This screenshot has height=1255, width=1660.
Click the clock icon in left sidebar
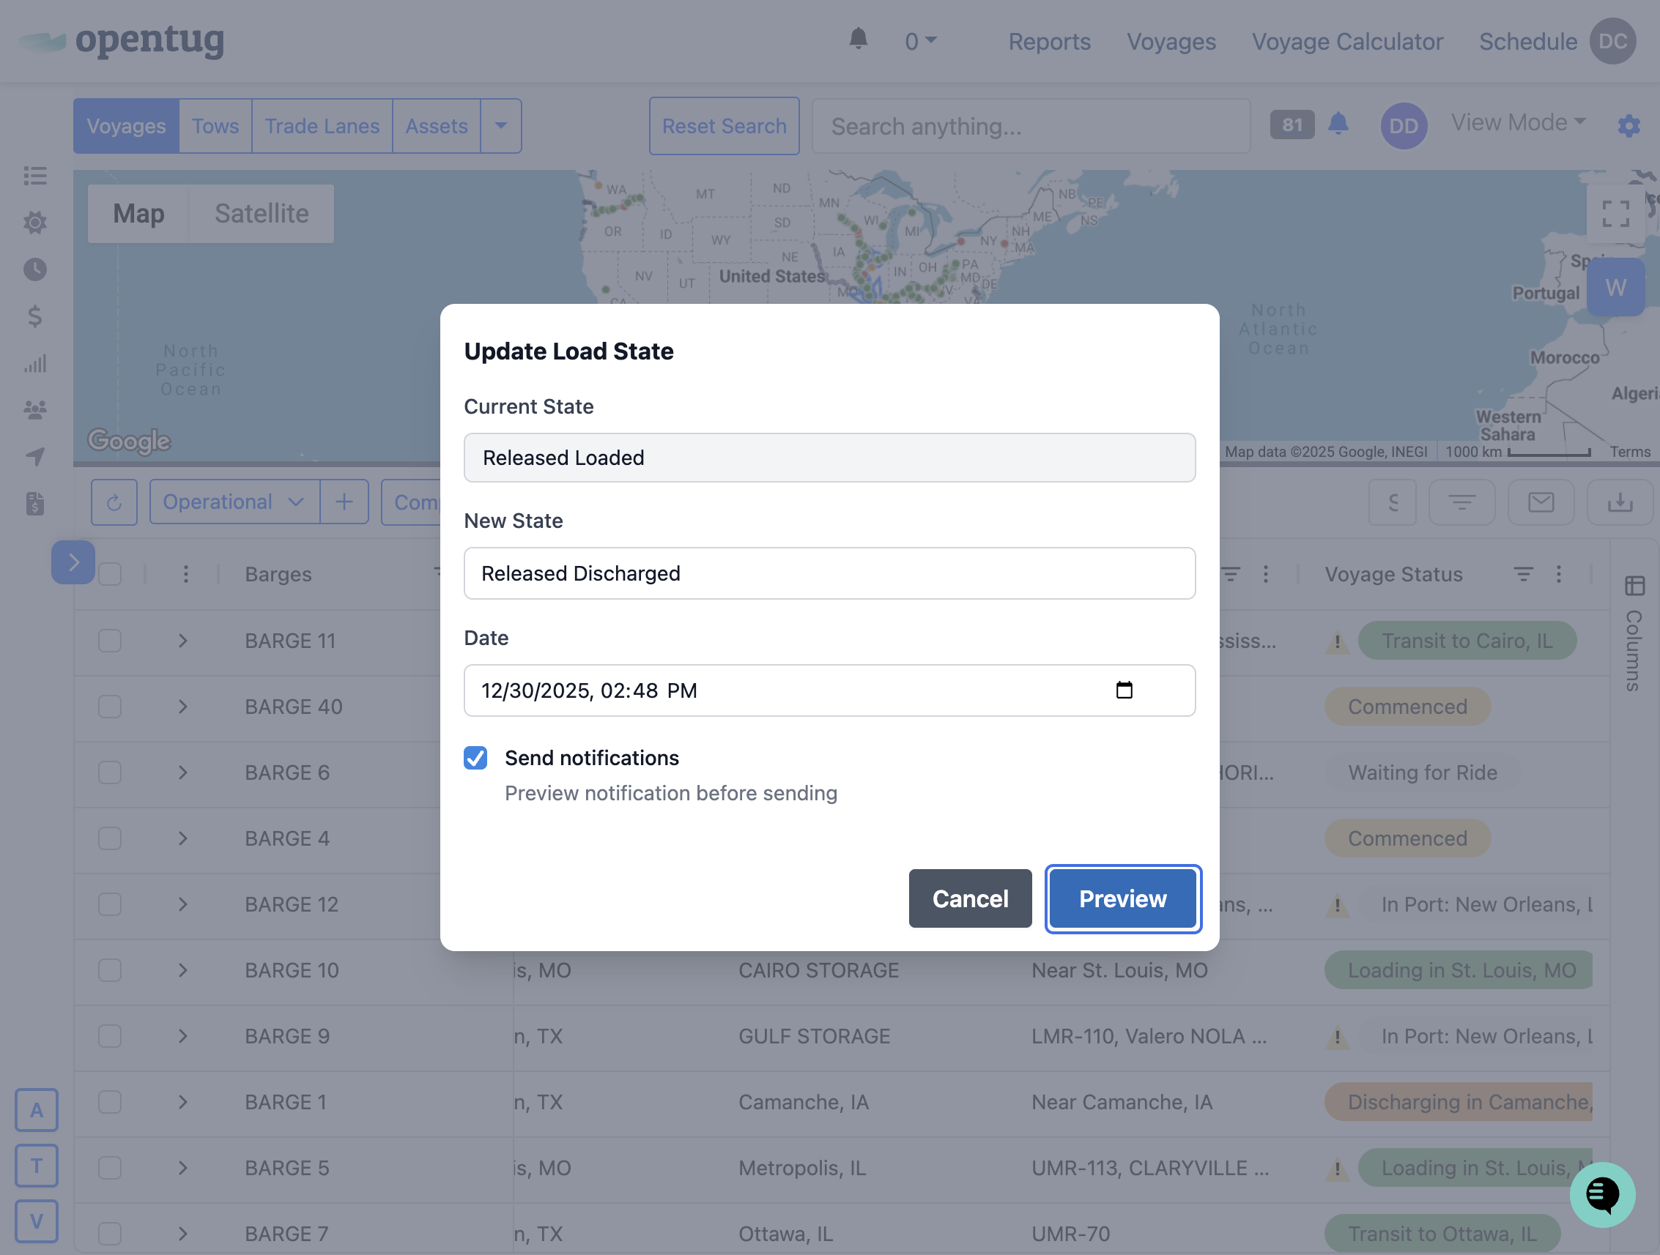34,269
